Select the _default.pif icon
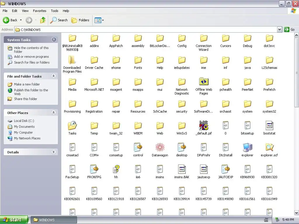This screenshot has width=299, height=224. 204,125
